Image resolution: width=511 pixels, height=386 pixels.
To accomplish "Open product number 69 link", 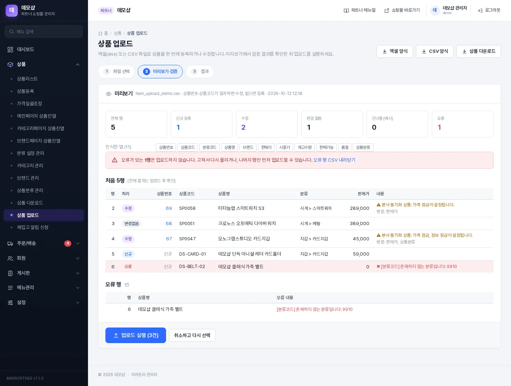I will click(169, 208).
